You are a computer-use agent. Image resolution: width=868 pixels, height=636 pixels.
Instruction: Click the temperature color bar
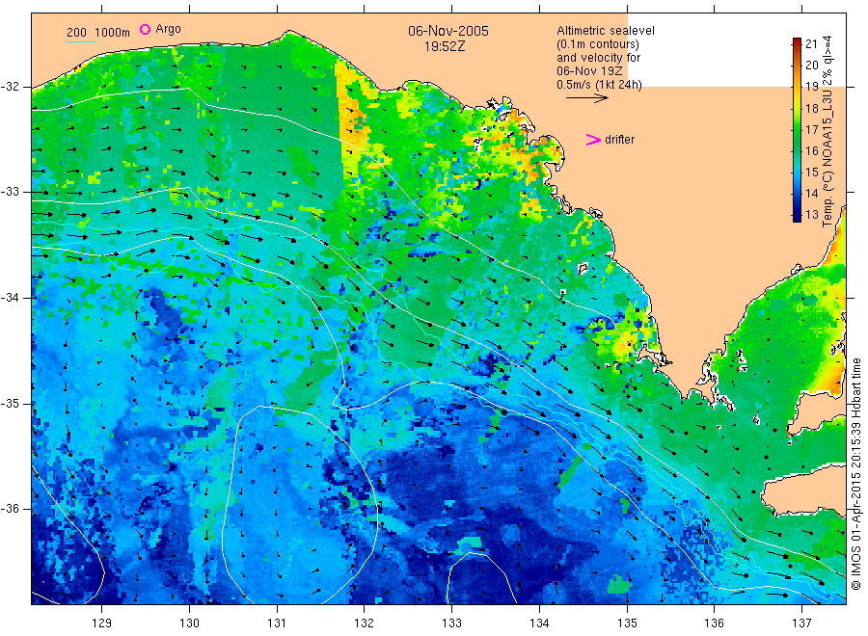(797, 130)
